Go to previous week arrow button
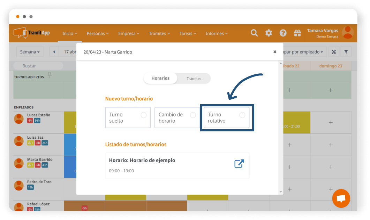The image size is (370, 220). pos(54,52)
